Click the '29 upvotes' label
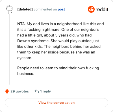113x112 pixels. click(19, 91)
